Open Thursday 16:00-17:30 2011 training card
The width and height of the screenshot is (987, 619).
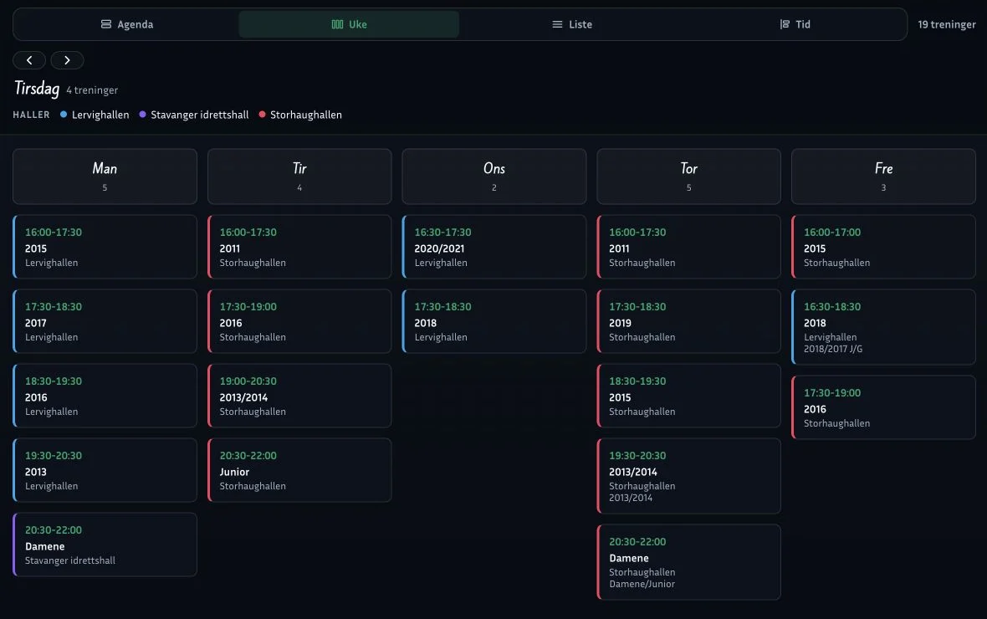click(688, 247)
